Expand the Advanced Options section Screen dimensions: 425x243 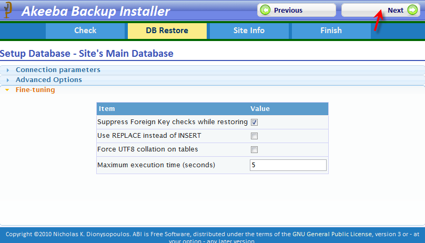[x=212, y=80]
